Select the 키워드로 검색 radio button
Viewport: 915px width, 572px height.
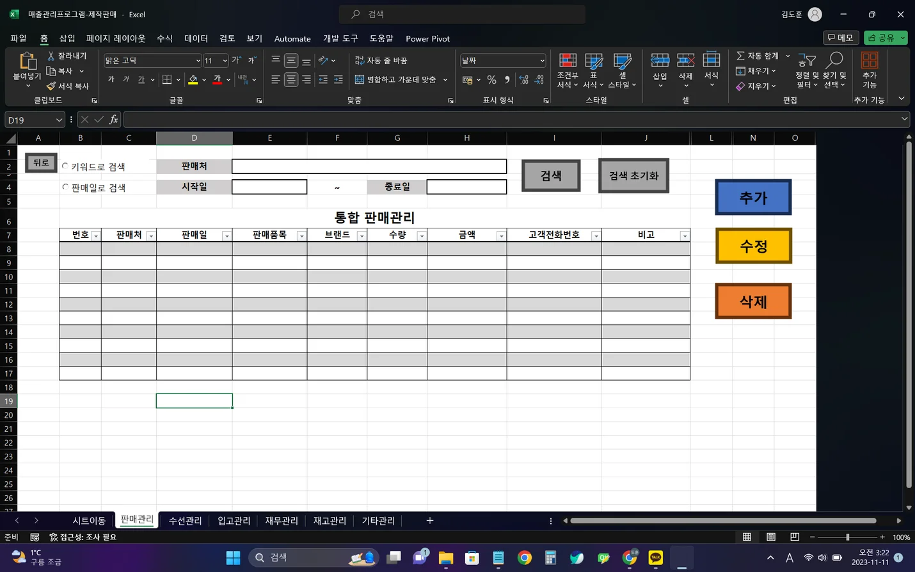65,166
